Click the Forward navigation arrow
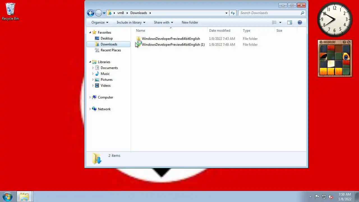 click(98, 13)
